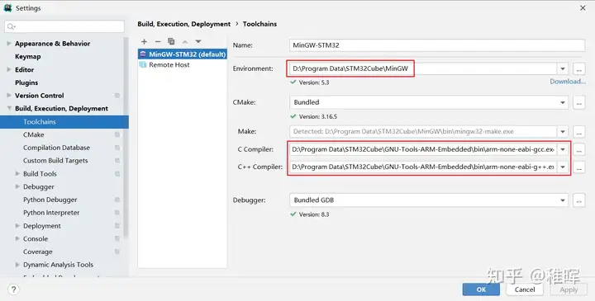Click the C++ Compiler path field
Image resolution: width=595 pixels, height=301 pixels.
(x=423, y=167)
